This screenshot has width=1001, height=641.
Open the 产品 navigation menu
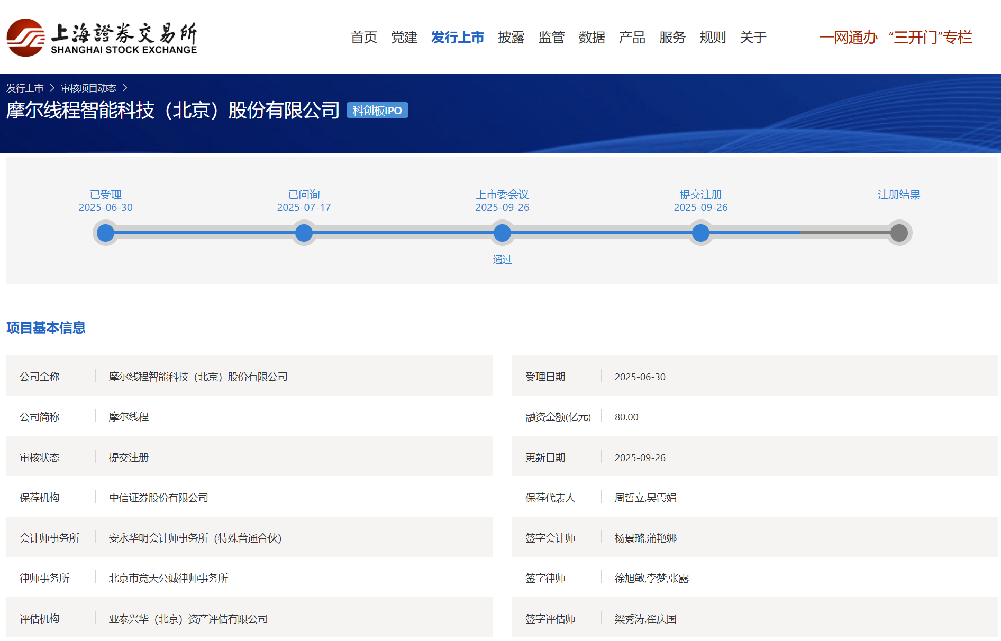coord(632,38)
